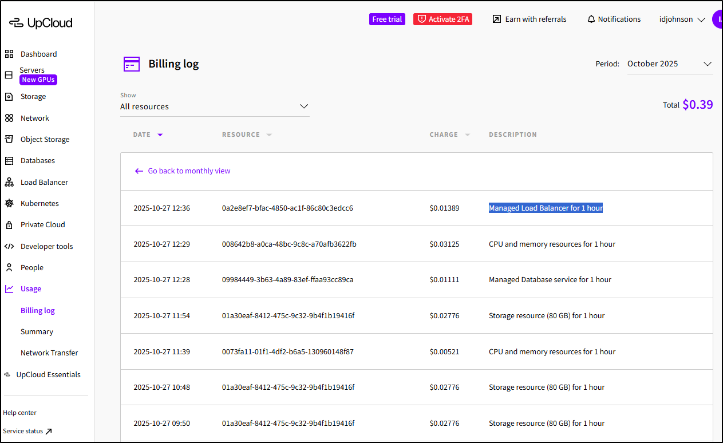
Task: Open the Network Transfer page
Action: (x=49, y=353)
